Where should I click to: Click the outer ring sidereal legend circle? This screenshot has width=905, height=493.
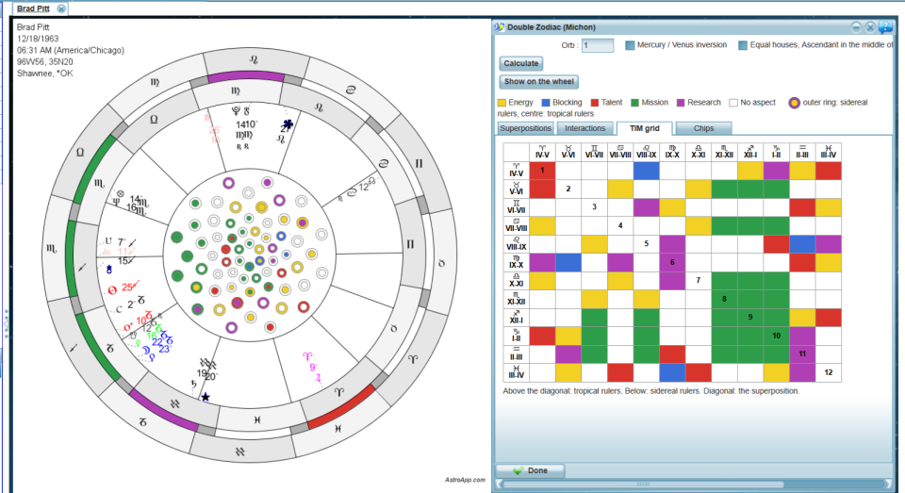tap(794, 103)
